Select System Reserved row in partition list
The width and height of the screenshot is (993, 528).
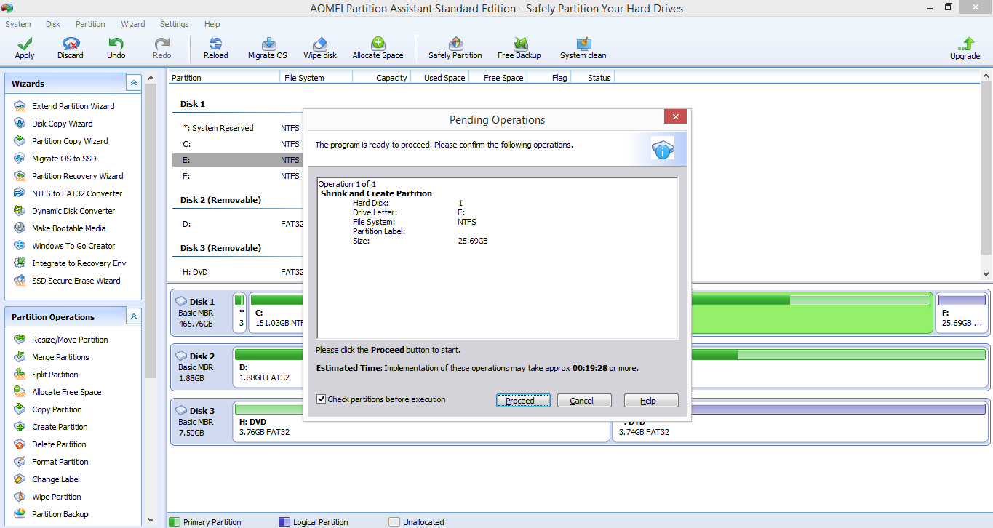pos(238,128)
